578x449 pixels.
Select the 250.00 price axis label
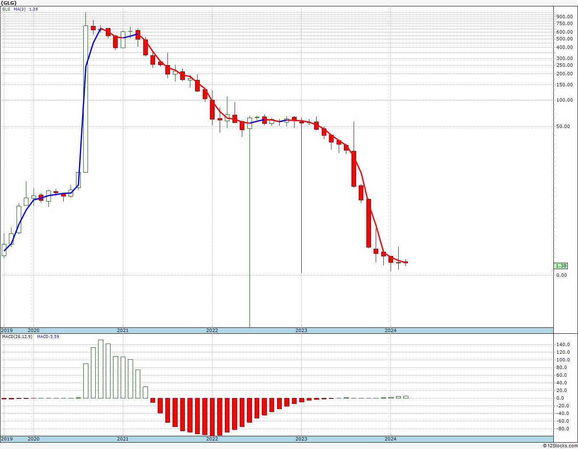click(564, 65)
